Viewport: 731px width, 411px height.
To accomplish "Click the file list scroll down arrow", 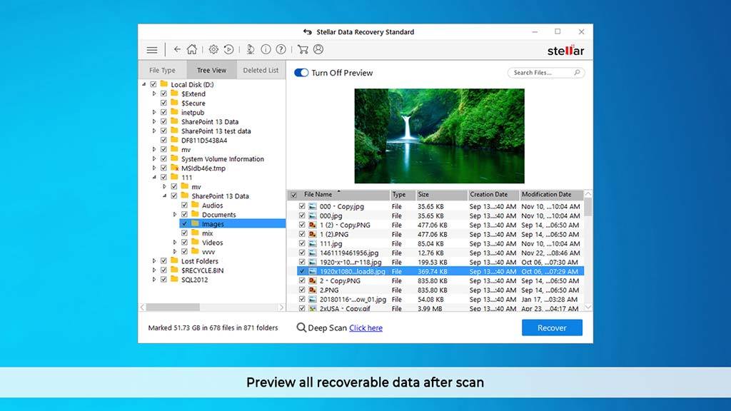I will coord(588,307).
